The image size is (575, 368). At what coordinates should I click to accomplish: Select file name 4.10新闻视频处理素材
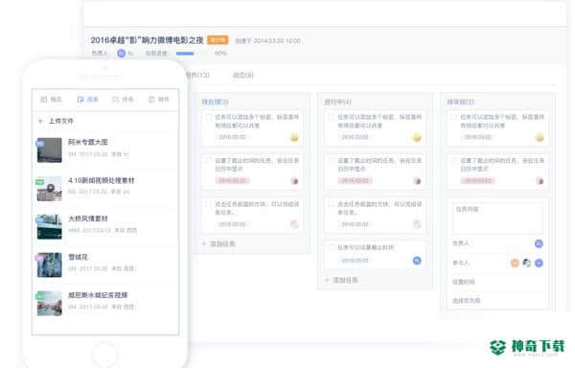coord(102,180)
